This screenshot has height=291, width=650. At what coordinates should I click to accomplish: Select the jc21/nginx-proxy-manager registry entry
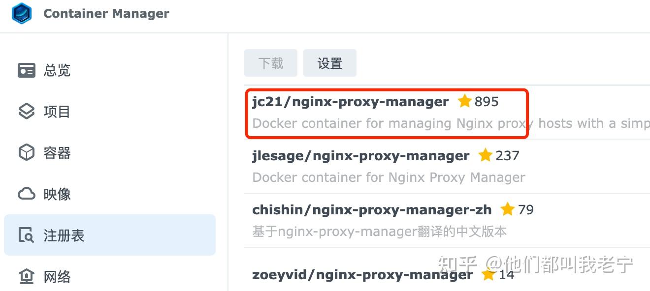(x=350, y=102)
